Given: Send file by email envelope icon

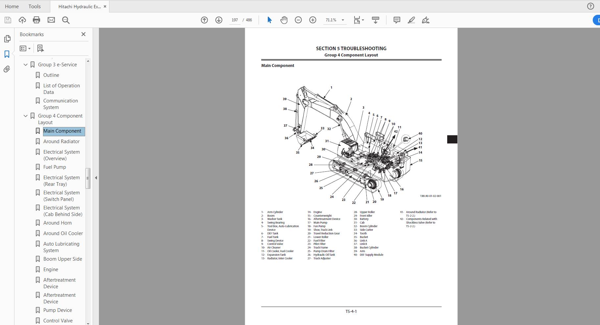Looking at the screenshot, I should point(51,20).
